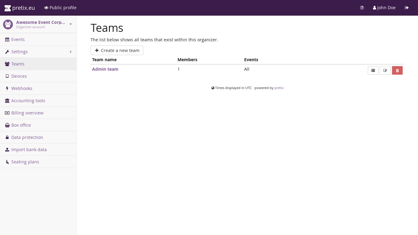The image size is (418, 235).
Task: Open Settings in the sidebar
Action: tap(20, 52)
